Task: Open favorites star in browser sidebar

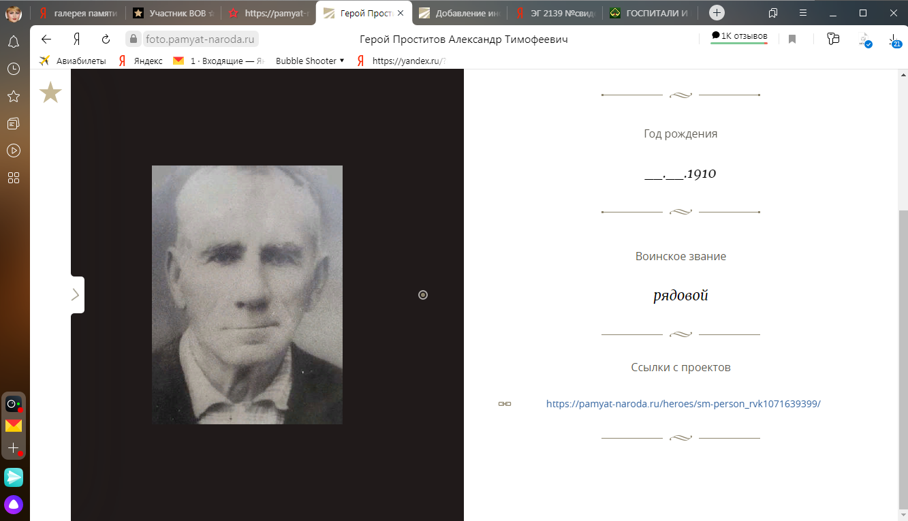Action: [13, 96]
